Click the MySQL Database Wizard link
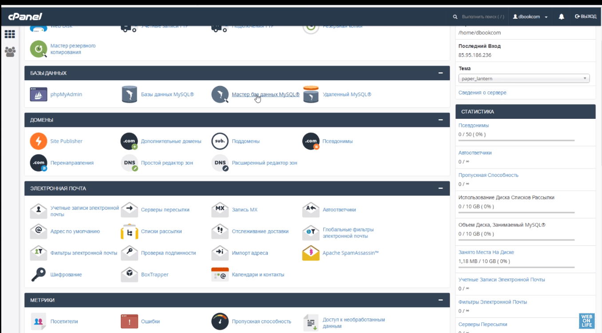This screenshot has width=602, height=333. [265, 94]
